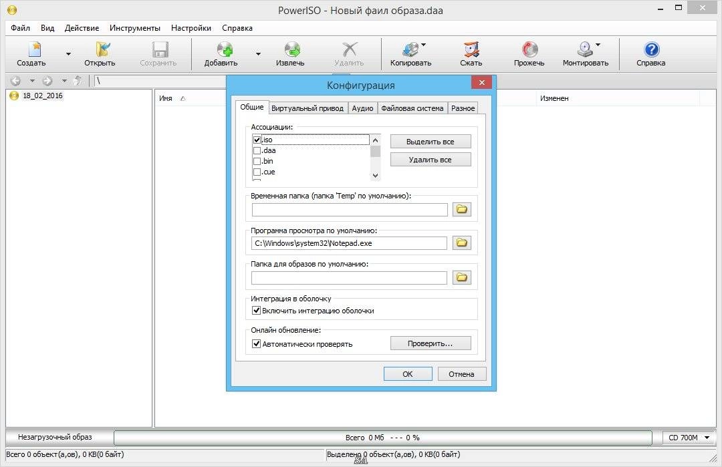Image resolution: width=722 pixels, height=467 pixels.
Task: Open the Вид menu
Action: pos(47,28)
